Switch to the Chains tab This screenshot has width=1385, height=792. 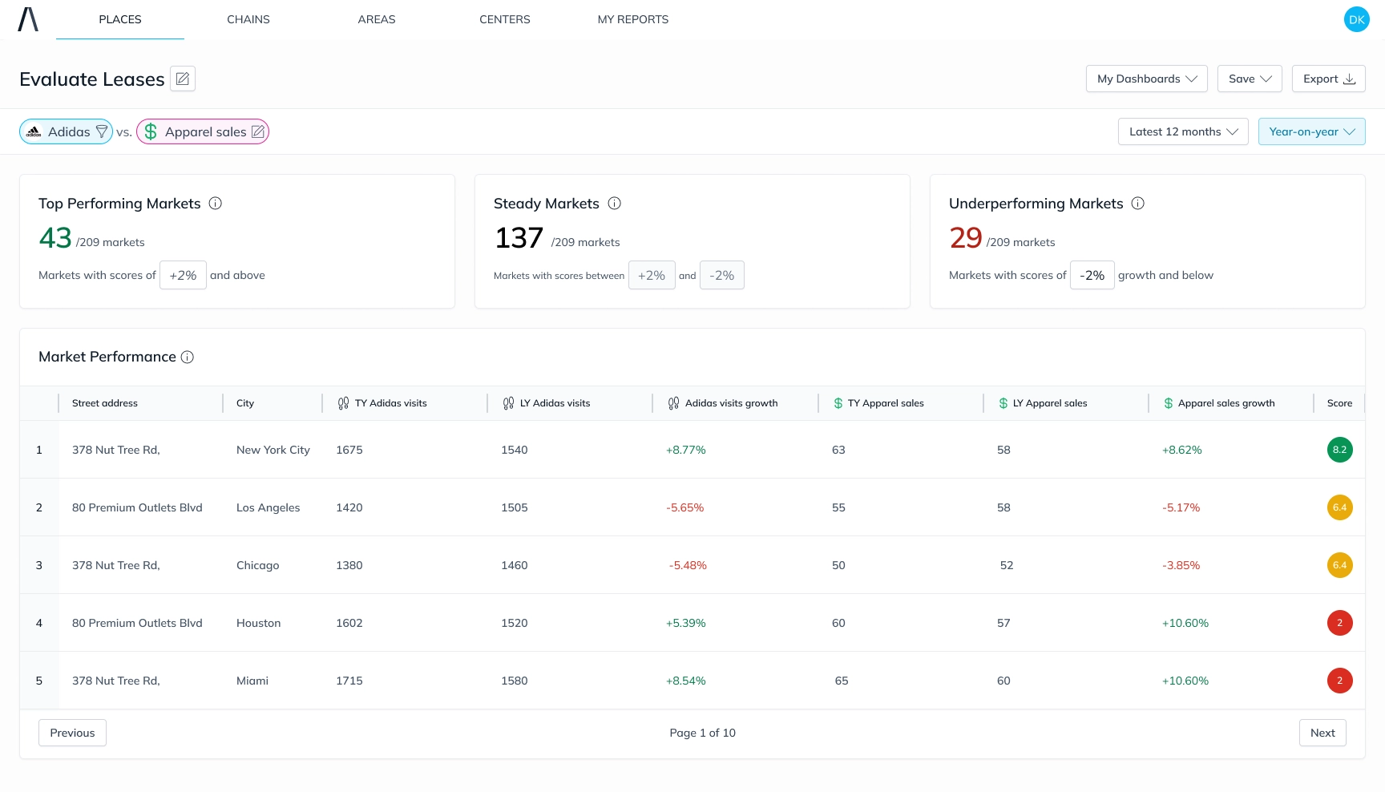248,19
